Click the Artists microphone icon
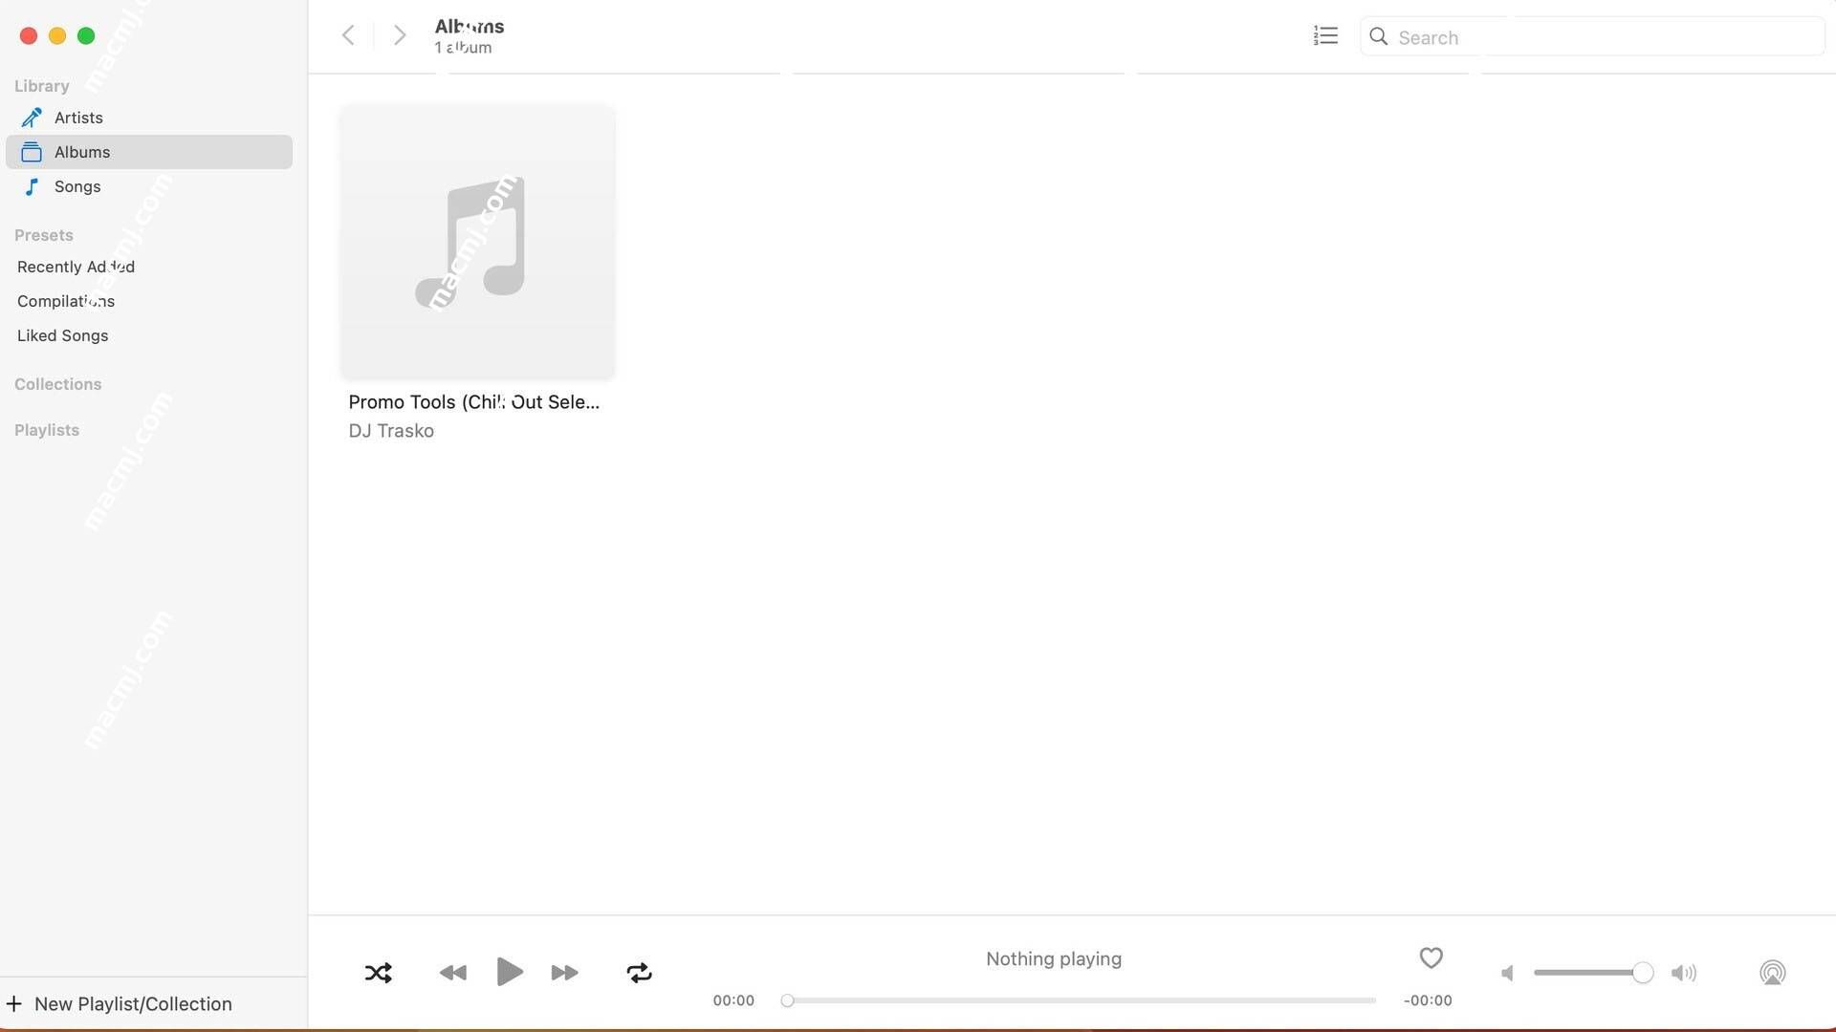 click(32, 118)
